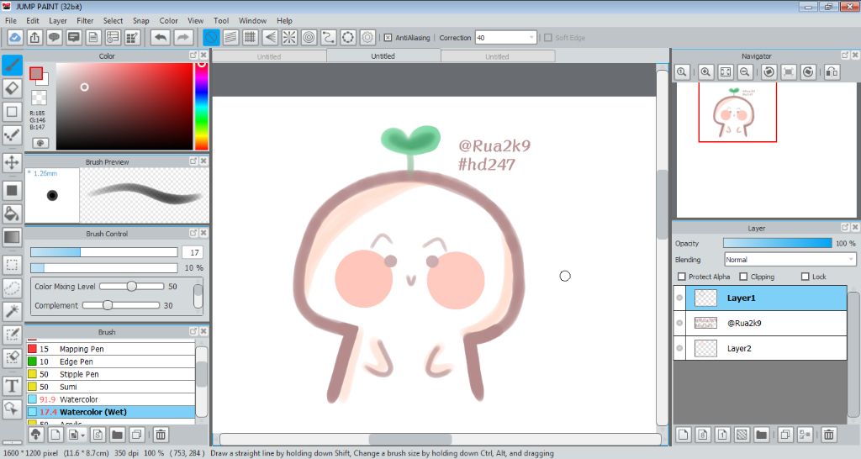Toggle the Soft Edge checkbox
This screenshot has height=459, width=861.
point(547,38)
